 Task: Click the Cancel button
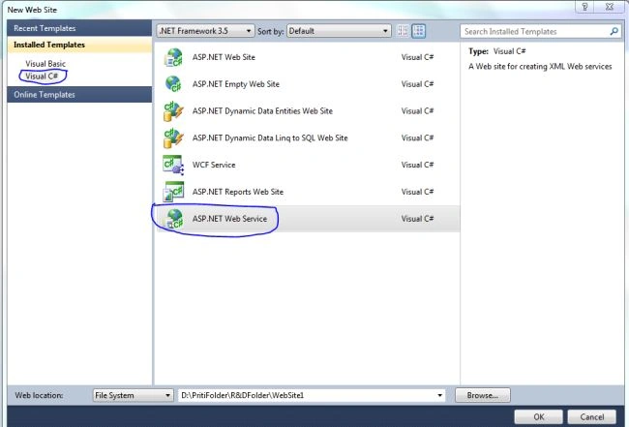point(592,417)
